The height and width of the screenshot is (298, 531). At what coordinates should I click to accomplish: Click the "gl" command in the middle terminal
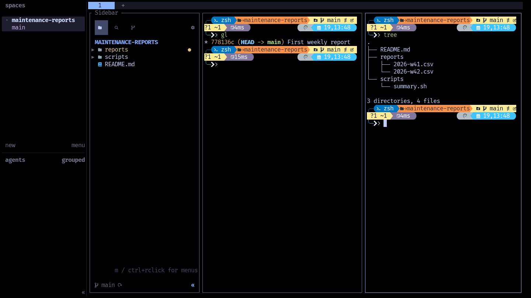pos(224,35)
